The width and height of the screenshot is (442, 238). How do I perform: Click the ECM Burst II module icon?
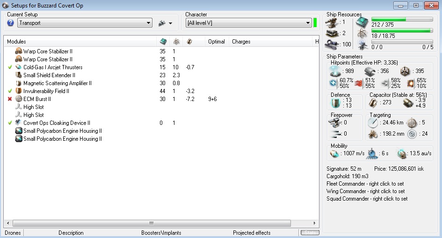tap(19, 99)
